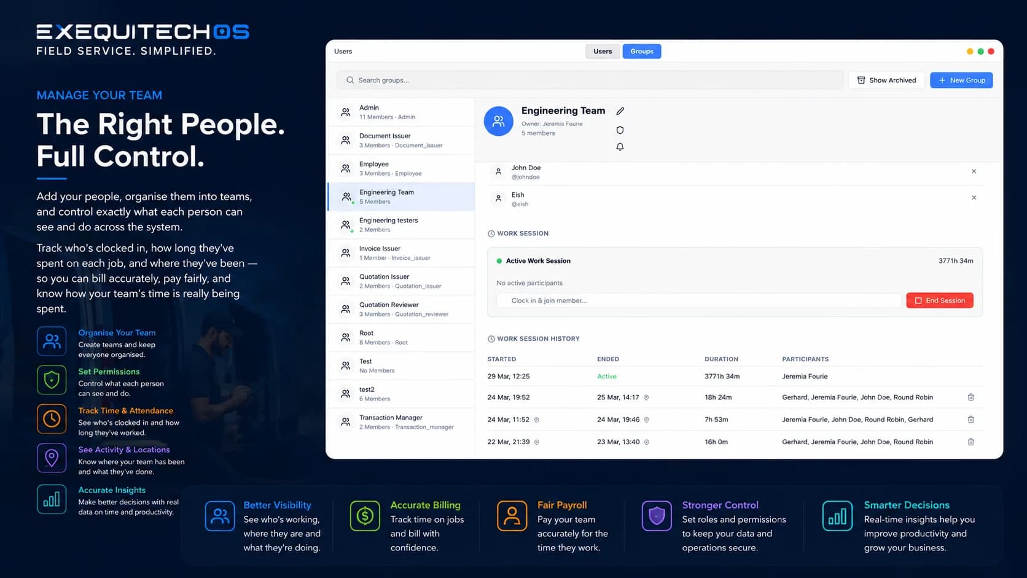Click location pin next to 24 Mar, 11:52
This screenshot has height=578, width=1027.
click(x=536, y=420)
